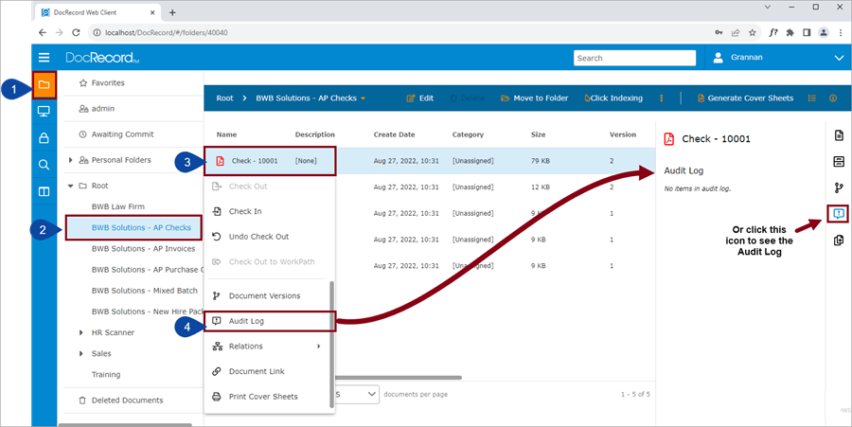Click the password key icon in address bar
Screen dimensions: 852x427
click(719, 32)
